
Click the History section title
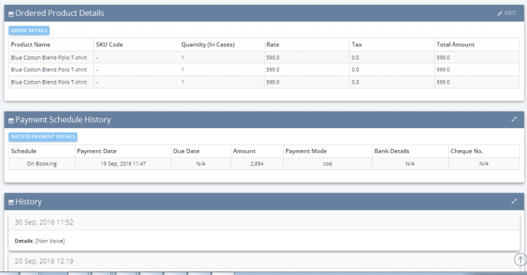tap(29, 202)
